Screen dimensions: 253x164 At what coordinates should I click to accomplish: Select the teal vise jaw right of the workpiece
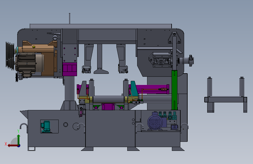coord(134,89)
